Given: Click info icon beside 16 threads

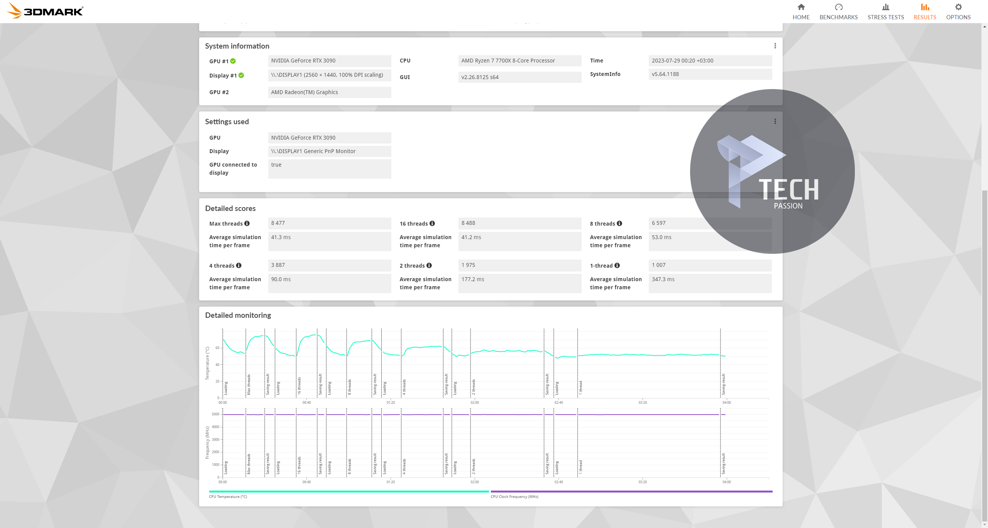Looking at the screenshot, I should (x=432, y=223).
